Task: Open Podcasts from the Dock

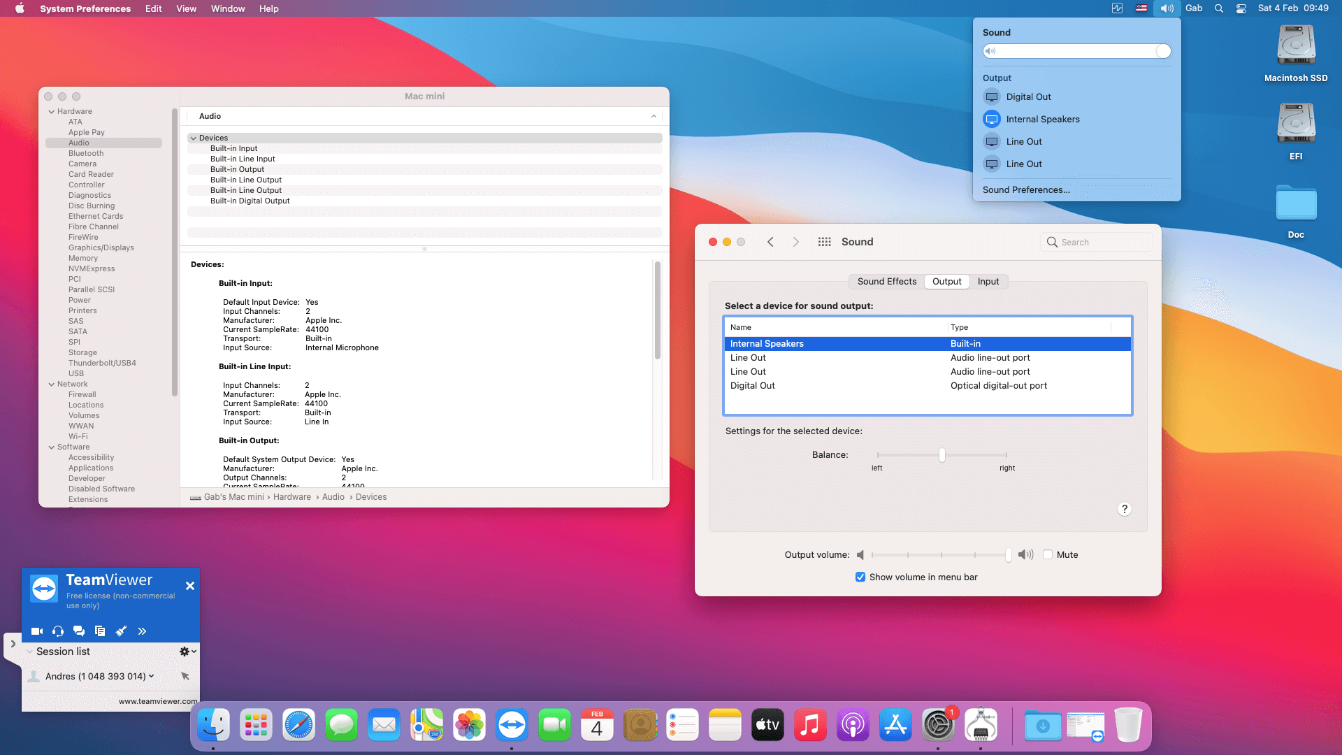Action: pos(853,725)
